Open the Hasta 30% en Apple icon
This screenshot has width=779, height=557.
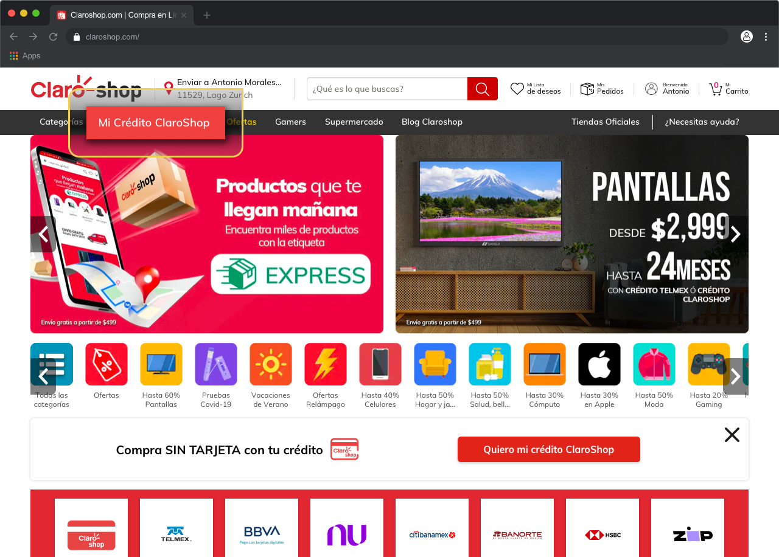[x=599, y=364]
